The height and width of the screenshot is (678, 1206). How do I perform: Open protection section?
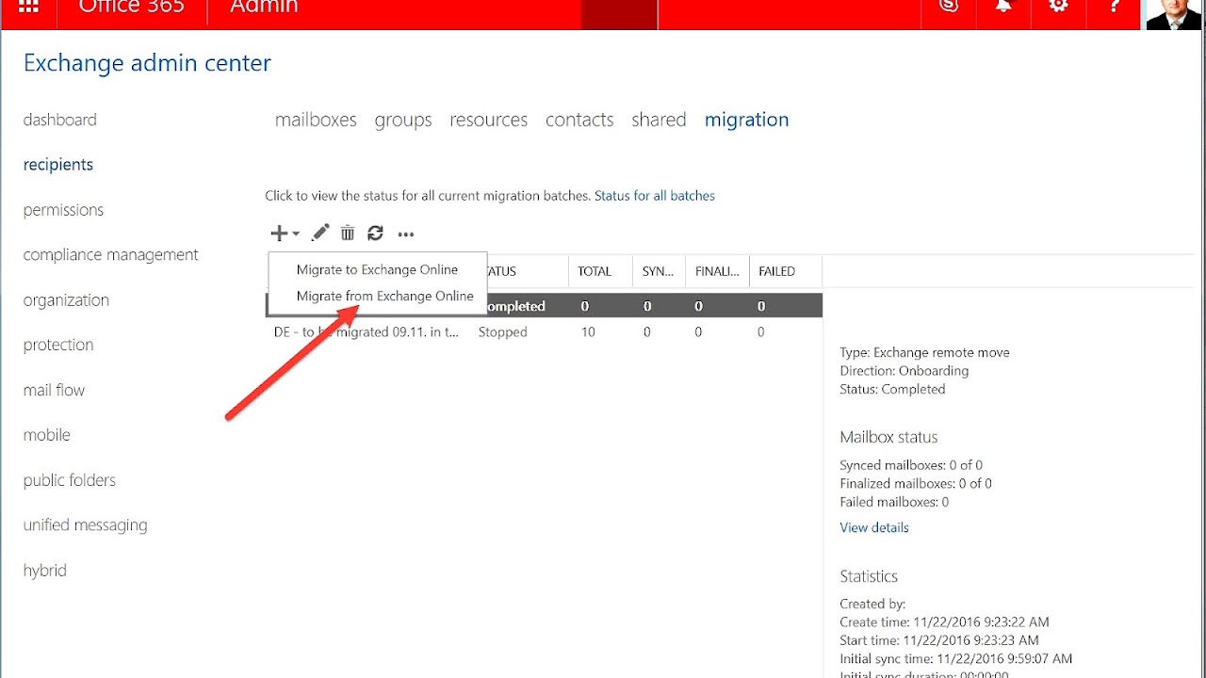pyautogui.click(x=58, y=345)
